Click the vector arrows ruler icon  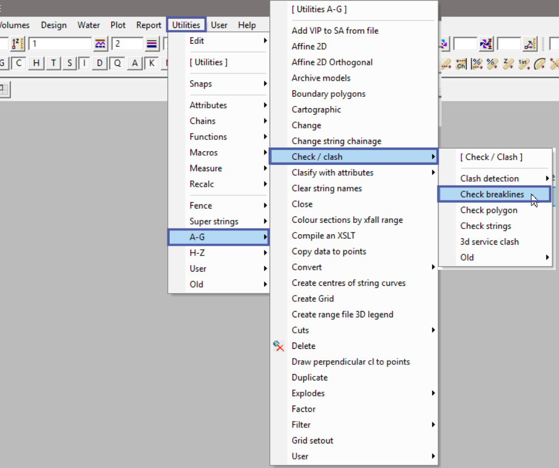(530, 44)
